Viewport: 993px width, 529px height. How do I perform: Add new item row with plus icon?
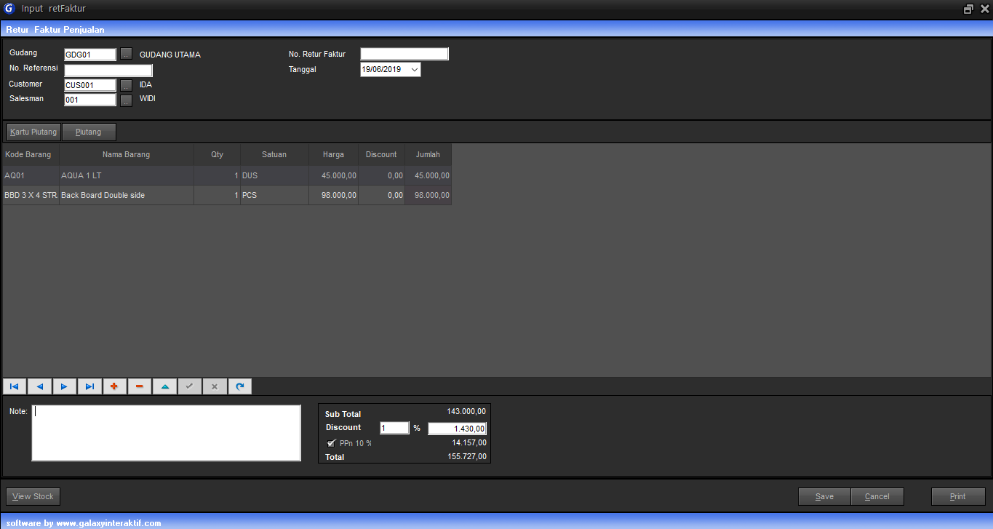coord(114,386)
